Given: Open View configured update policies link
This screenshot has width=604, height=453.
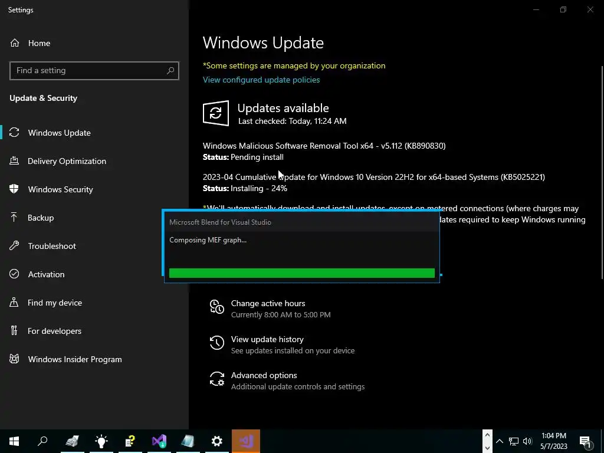Looking at the screenshot, I should pos(261,80).
